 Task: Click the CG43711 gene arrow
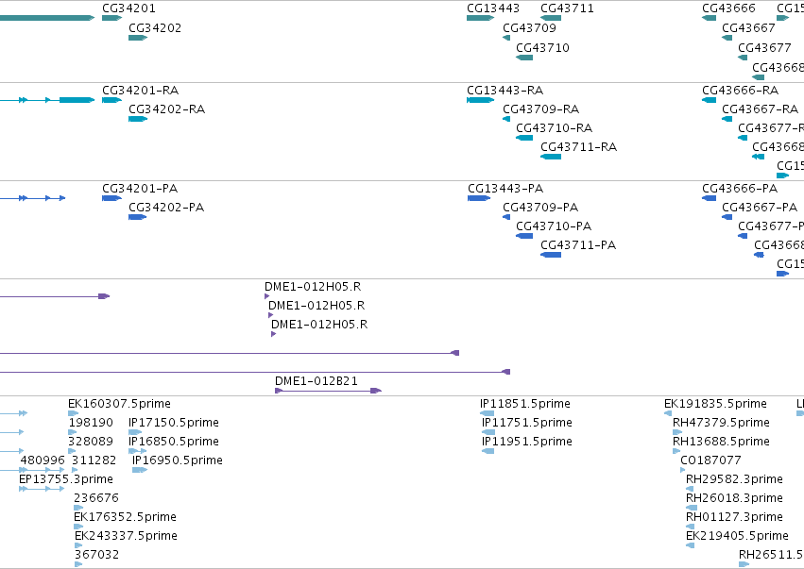(x=551, y=18)
